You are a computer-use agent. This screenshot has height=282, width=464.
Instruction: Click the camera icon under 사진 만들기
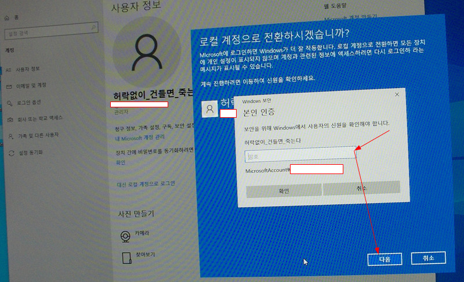[125, 236]
